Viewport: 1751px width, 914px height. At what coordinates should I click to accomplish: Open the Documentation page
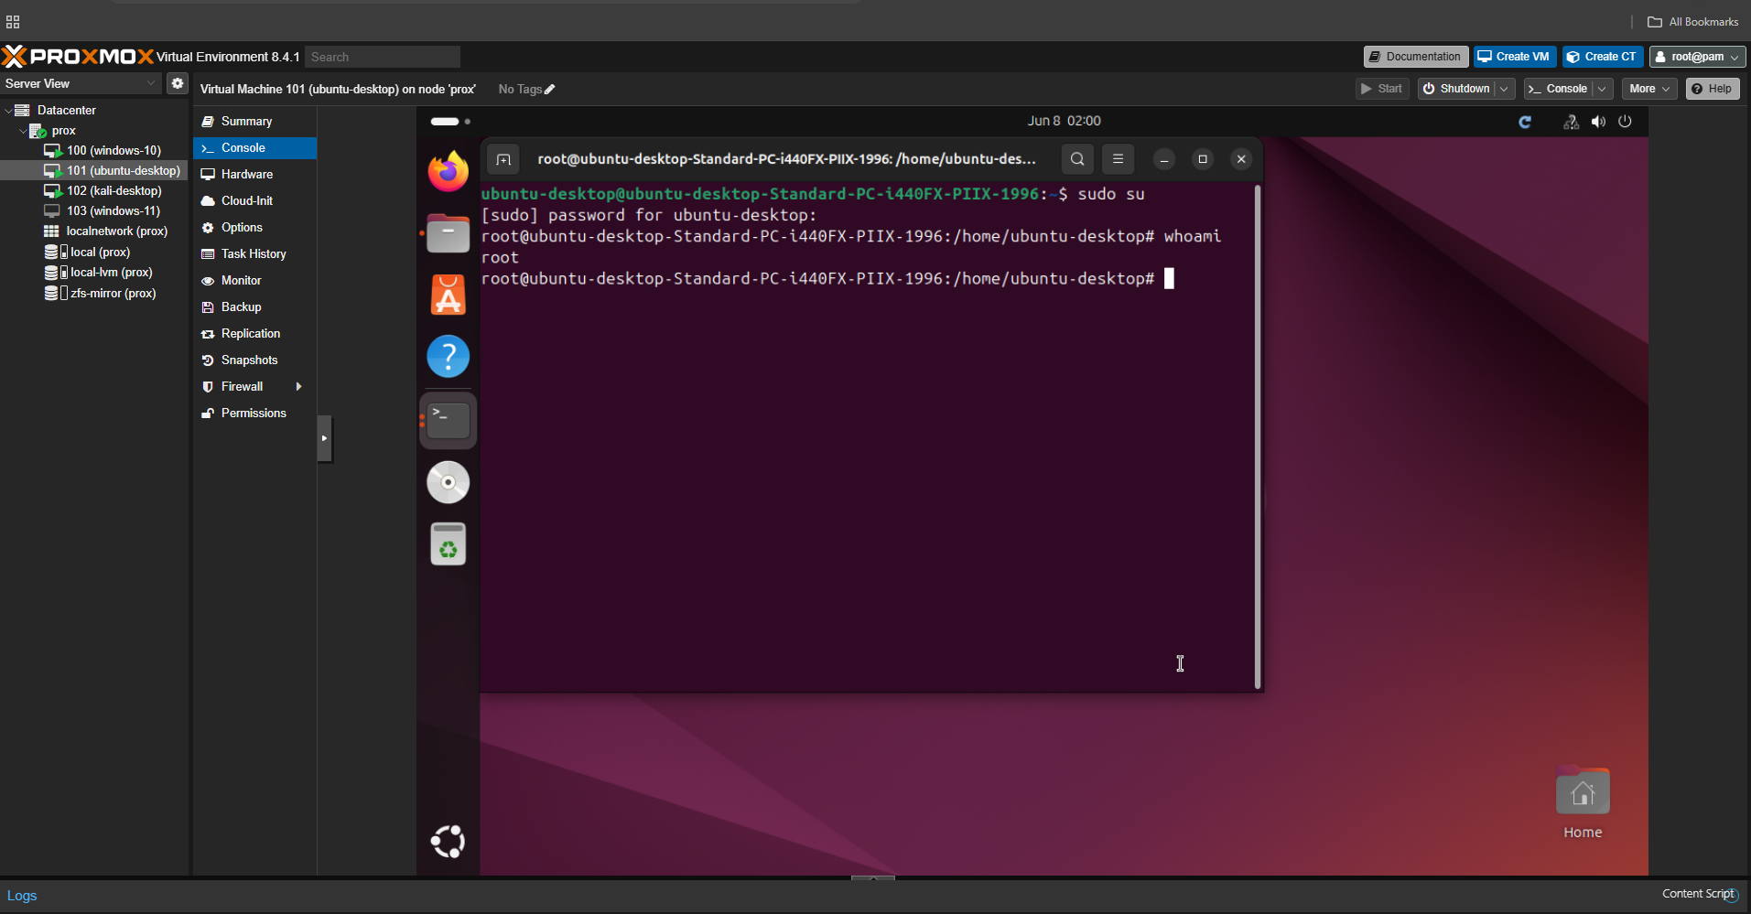click(1414, 56)
